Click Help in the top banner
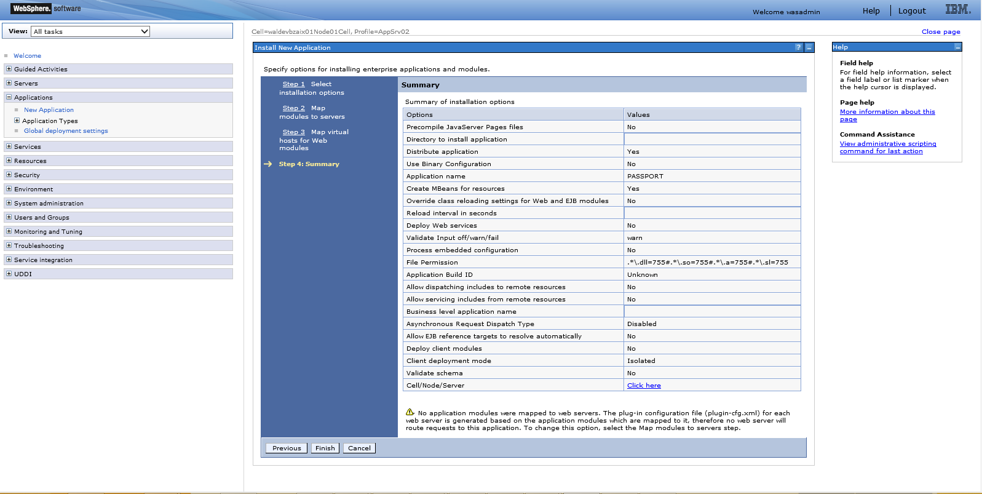The height and width of the screenshot is (494, 982). (871, 11)
